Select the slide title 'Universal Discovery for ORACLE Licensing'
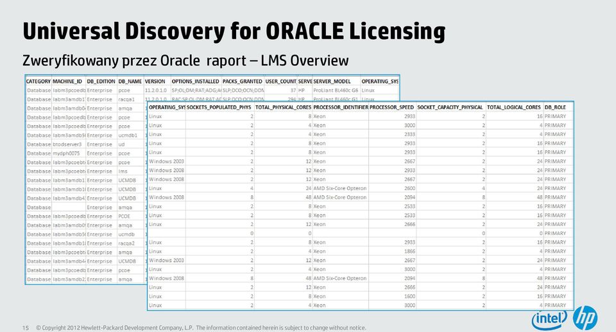This screenshot has height=332, width=616. [x=234, y=31]
